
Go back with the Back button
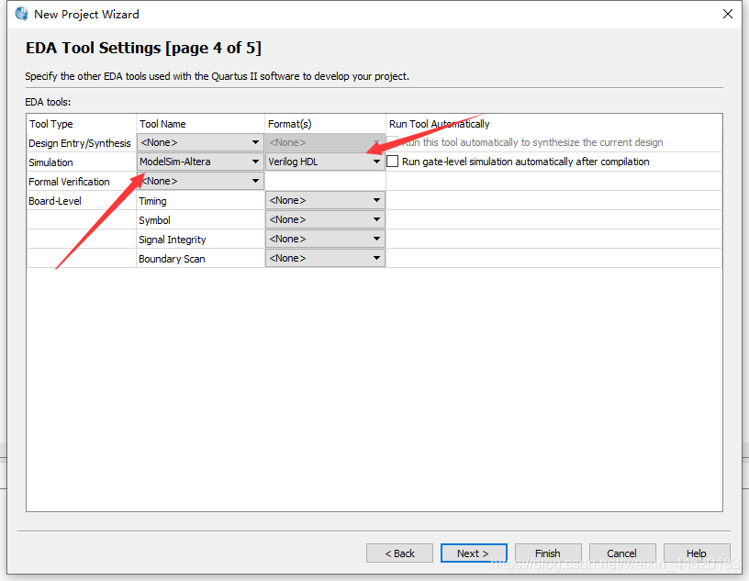[400, 553]
